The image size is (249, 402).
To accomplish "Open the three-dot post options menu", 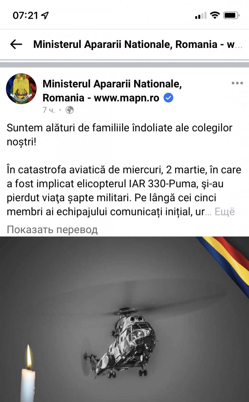I will 237,83.
